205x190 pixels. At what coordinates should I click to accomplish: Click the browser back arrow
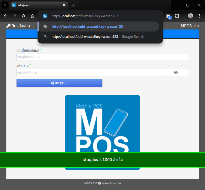coord(6,16)
